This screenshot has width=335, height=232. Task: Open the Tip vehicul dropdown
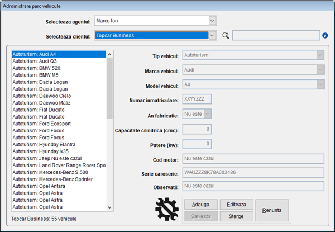pos(319,55)
